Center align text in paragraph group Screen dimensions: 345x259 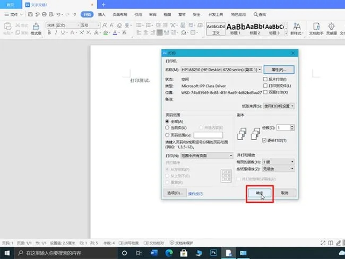pos(145,32)
